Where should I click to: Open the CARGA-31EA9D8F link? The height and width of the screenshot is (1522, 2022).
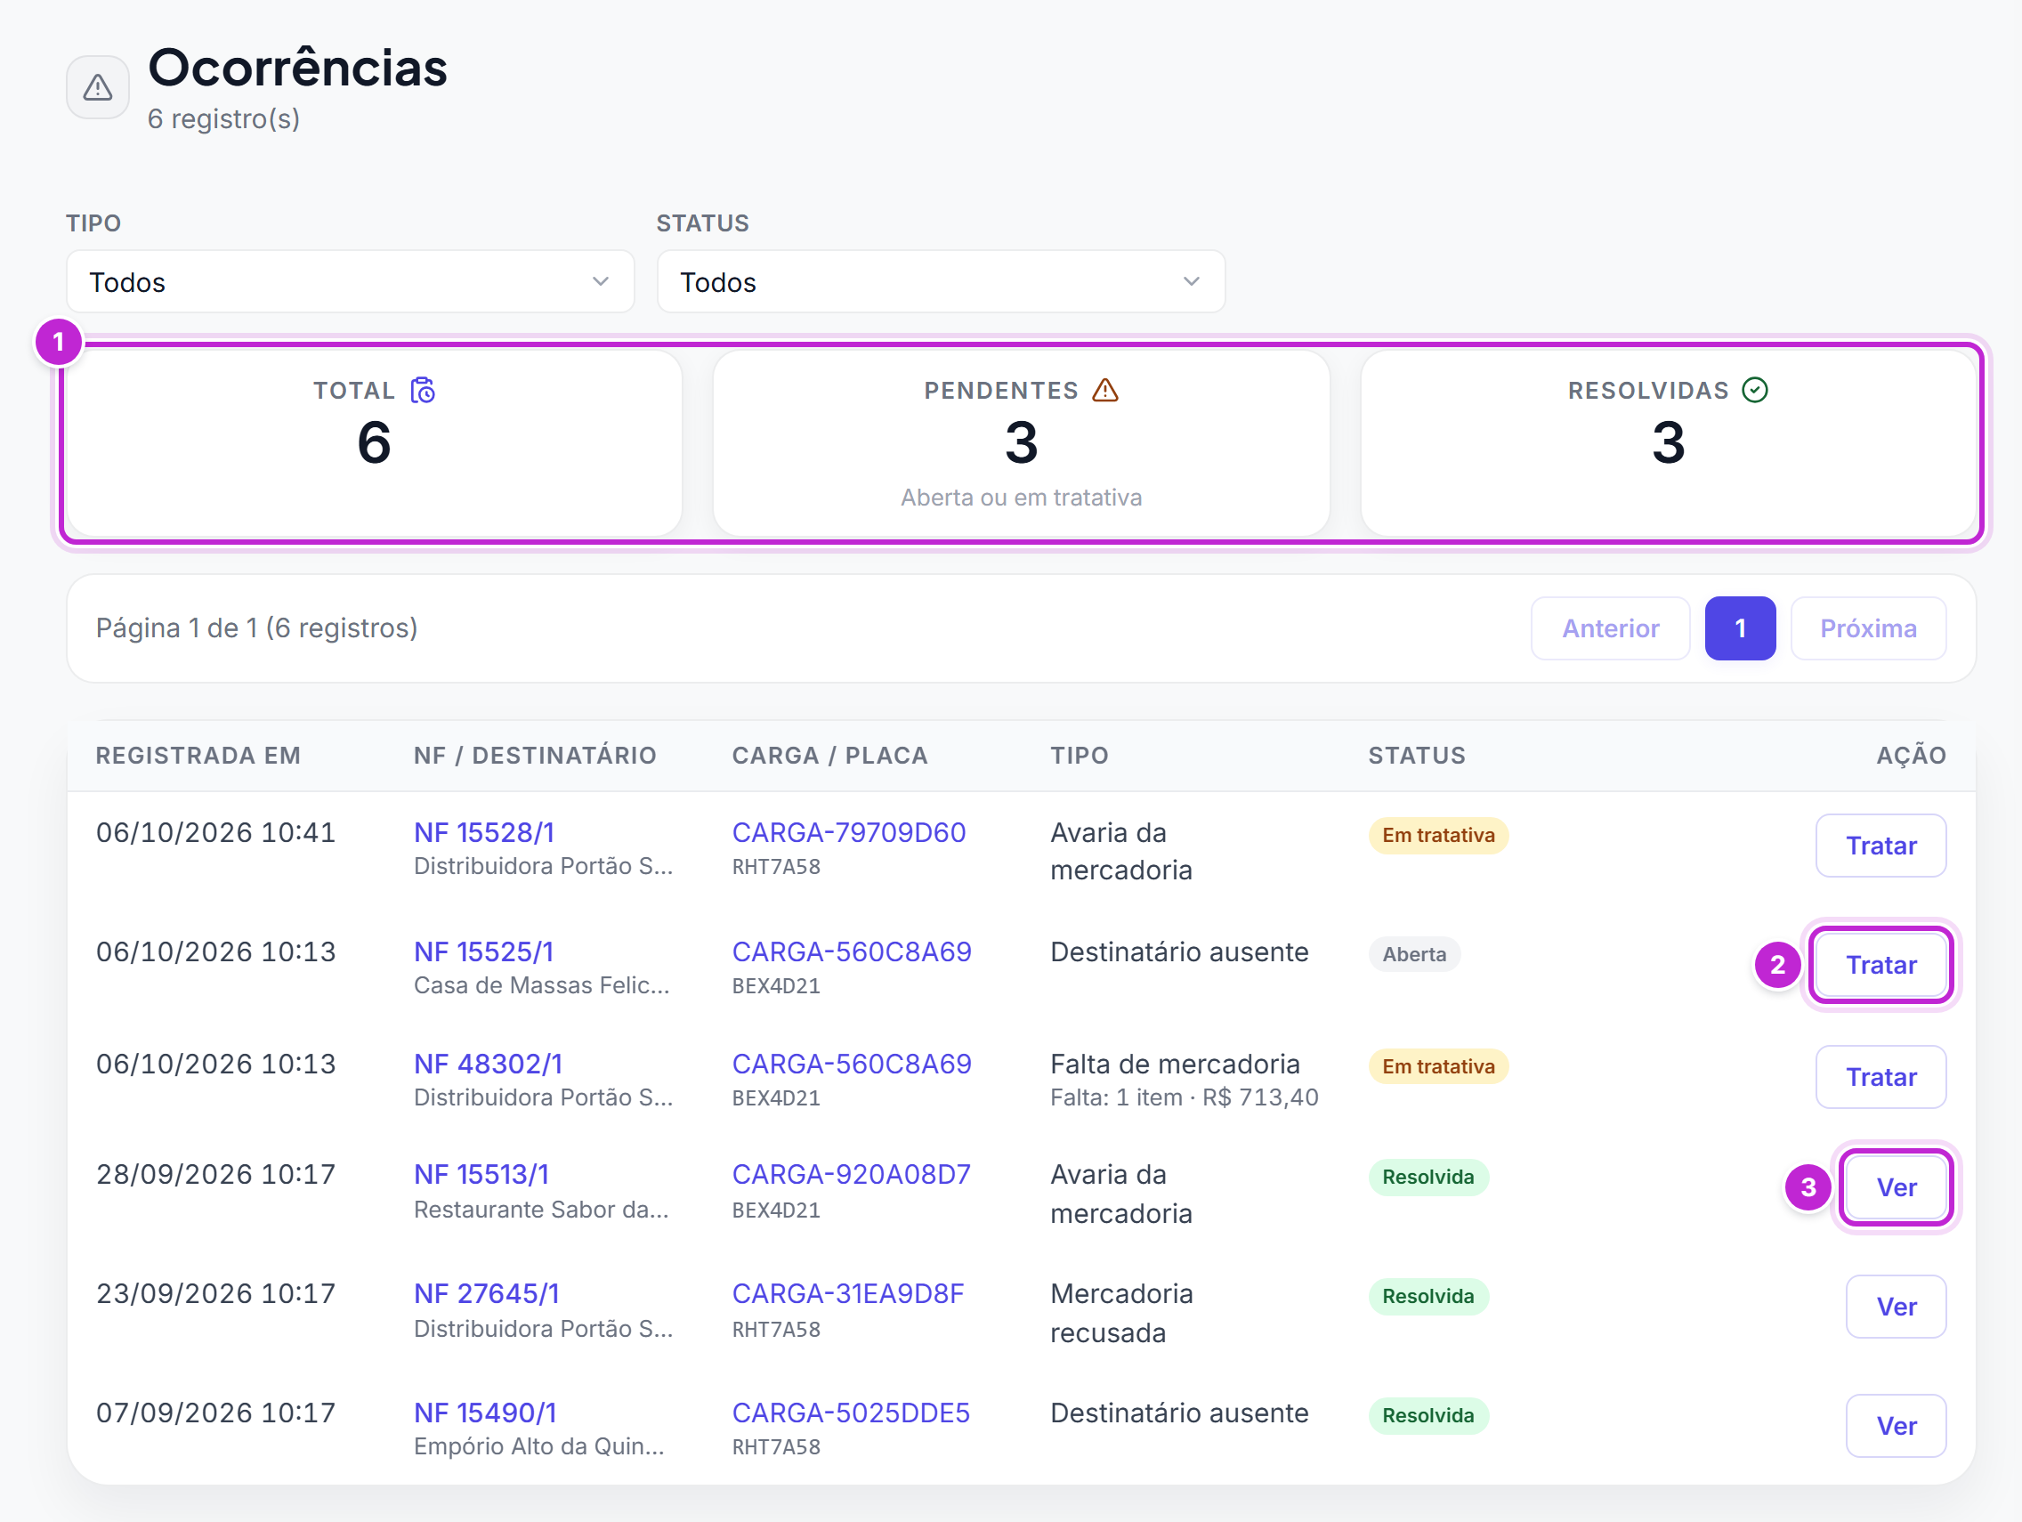coord(847,1293)
